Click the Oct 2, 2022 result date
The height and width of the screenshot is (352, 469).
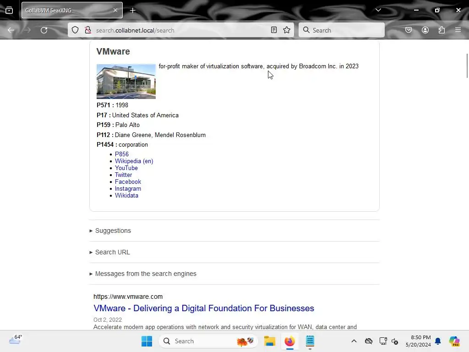coord(108,319)
